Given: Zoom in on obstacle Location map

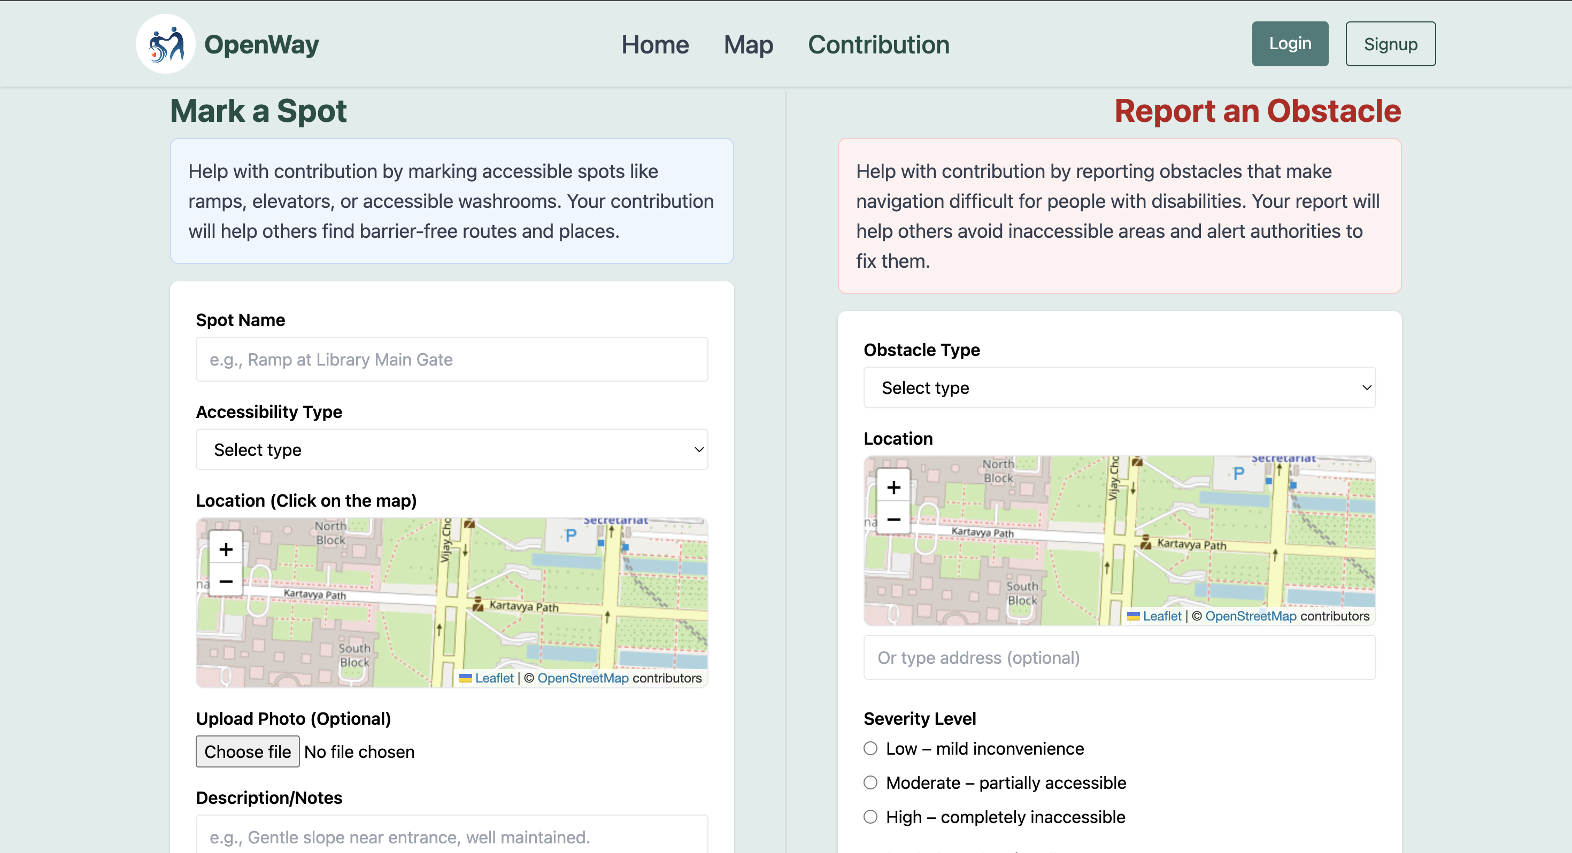Looking at the screenshot, I should 893,487.
